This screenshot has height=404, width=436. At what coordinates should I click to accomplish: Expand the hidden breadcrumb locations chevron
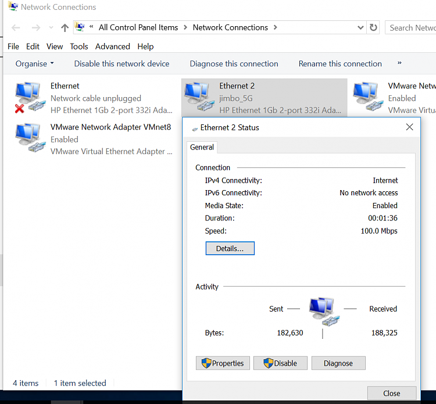(91, 27)
